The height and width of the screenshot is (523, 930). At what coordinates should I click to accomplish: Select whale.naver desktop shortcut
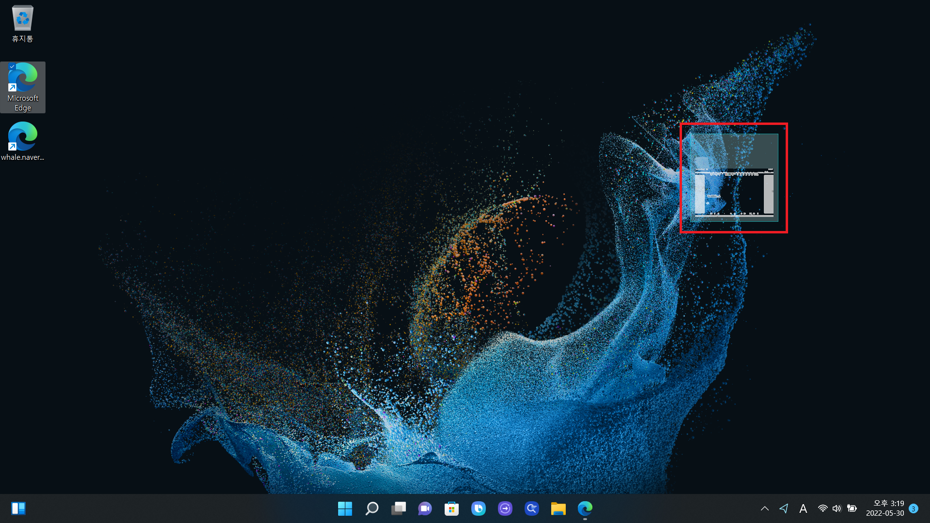pos(22,140)
